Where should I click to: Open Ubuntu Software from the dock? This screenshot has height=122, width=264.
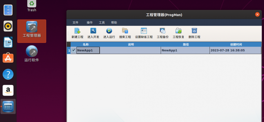click(8, 58)
